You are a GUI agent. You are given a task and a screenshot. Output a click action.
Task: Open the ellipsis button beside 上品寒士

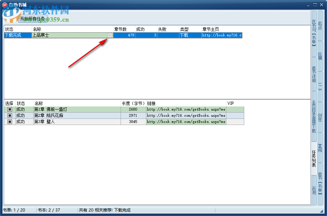(110, 35)
